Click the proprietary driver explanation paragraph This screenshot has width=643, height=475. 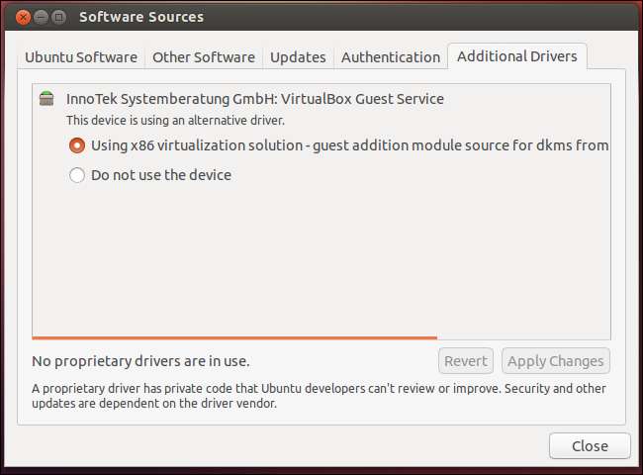[x=319, y=396]
